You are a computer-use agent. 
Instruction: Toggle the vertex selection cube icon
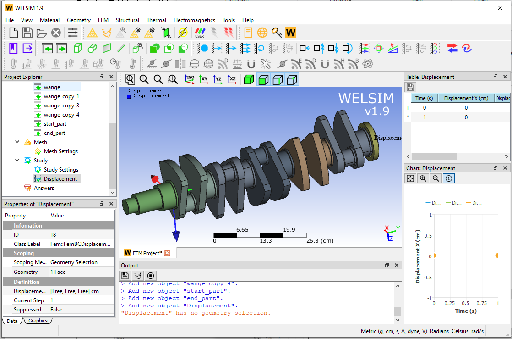pyautogui.click(x=292, y=80)
